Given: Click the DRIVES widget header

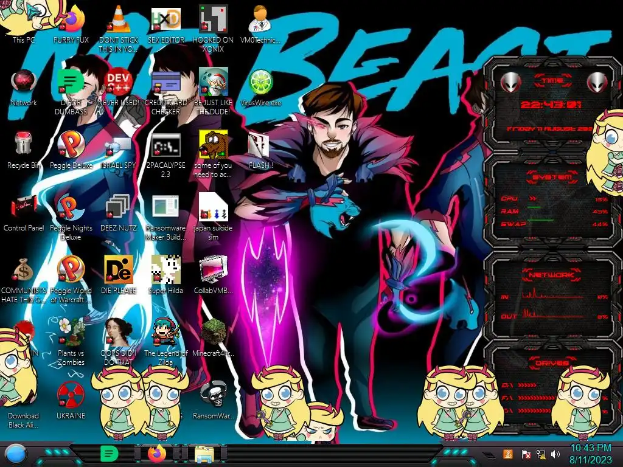Looking at the screenshot, I should [551, 363].
